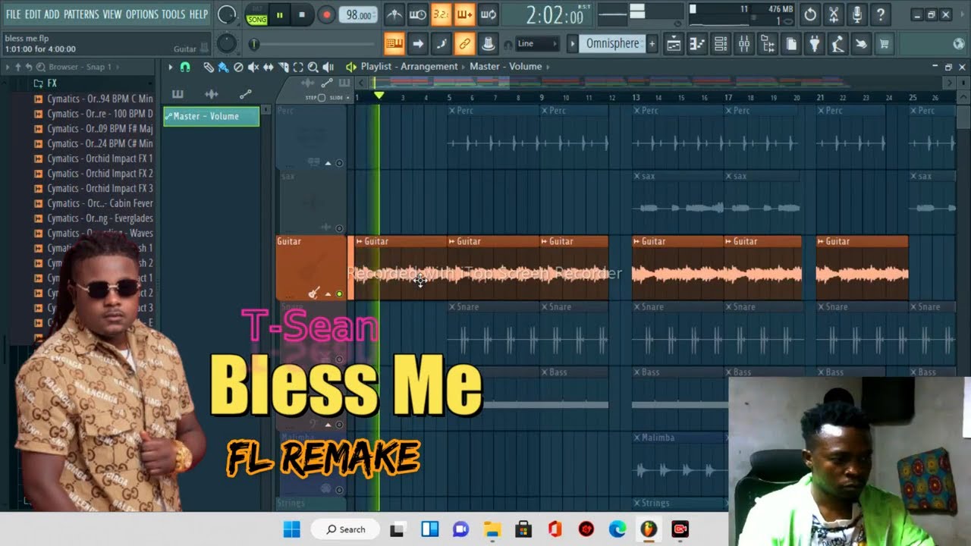Open the tempo tapper icon
Screen dimensions: 971x546
[837, 45]
